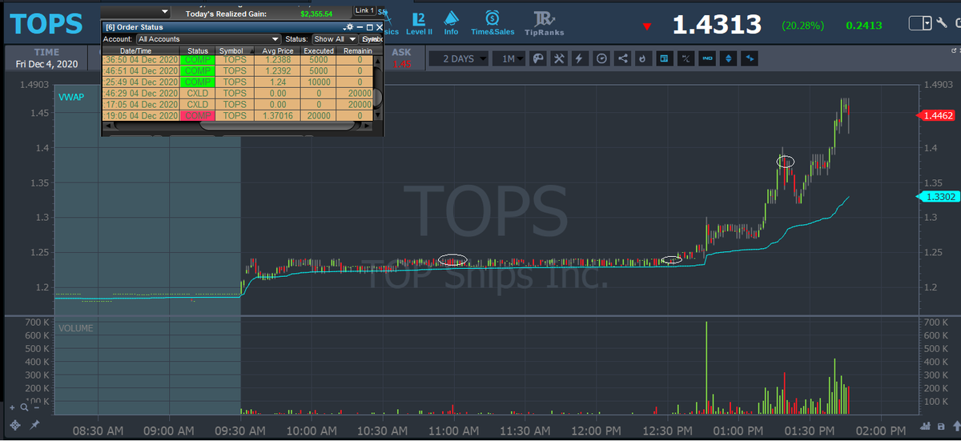
Task: Click the pin icon at bottom left
Action: click(35, 424)
